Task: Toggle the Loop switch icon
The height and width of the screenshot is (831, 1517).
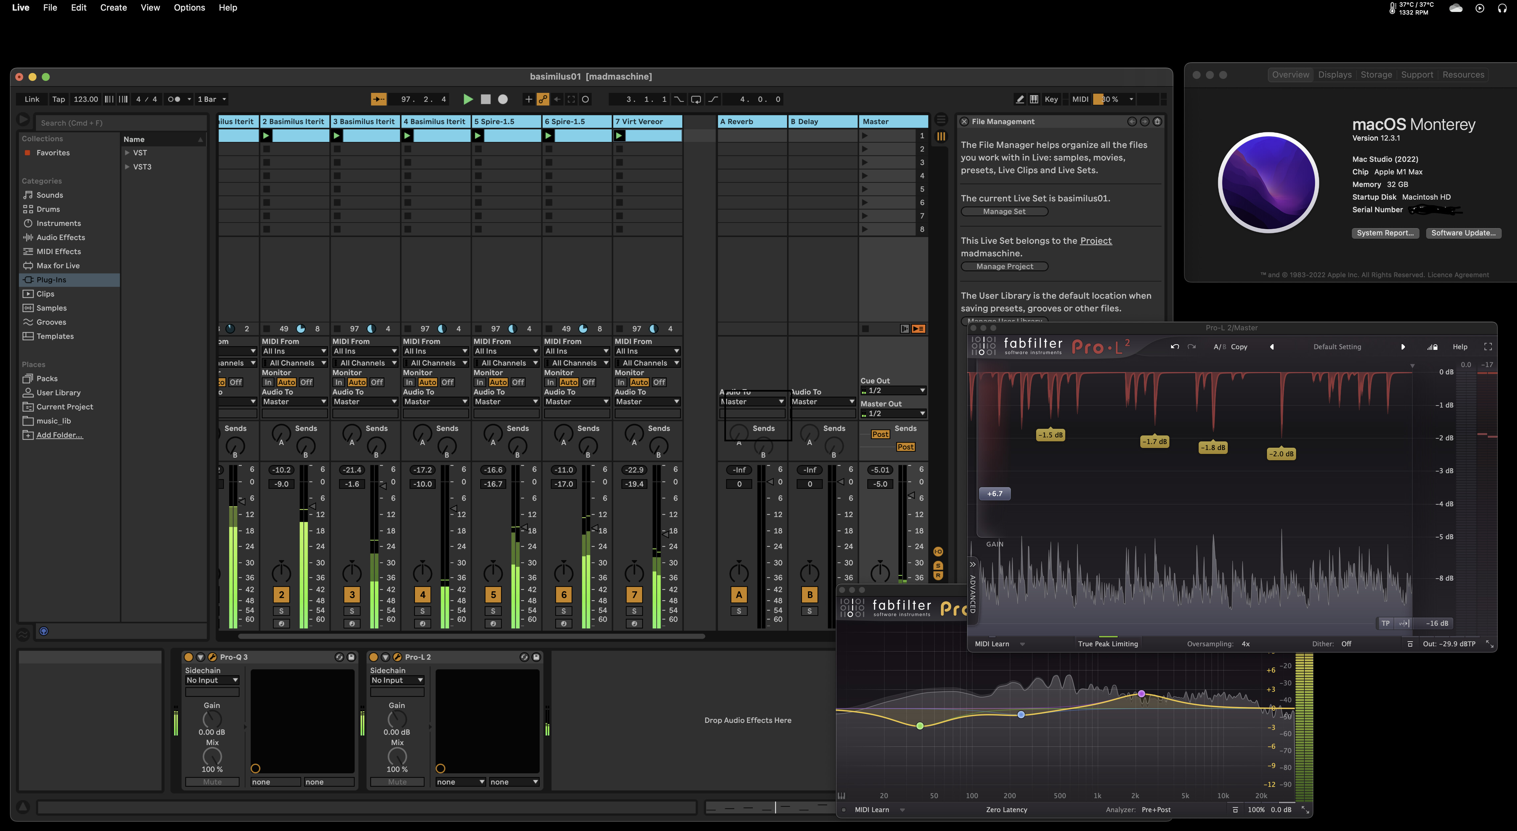Action: [695, 99]
